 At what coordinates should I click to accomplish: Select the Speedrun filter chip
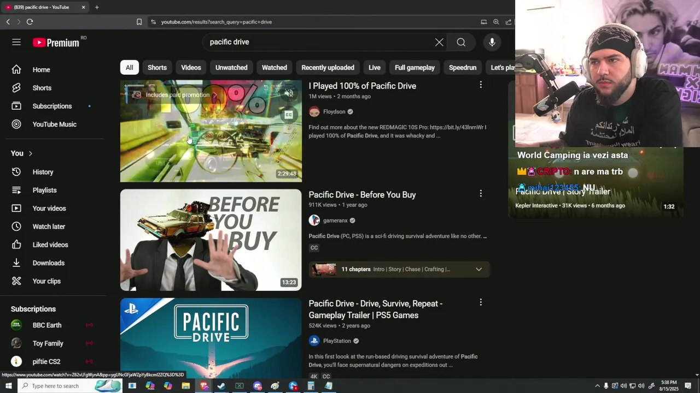[x=463, y=68]
